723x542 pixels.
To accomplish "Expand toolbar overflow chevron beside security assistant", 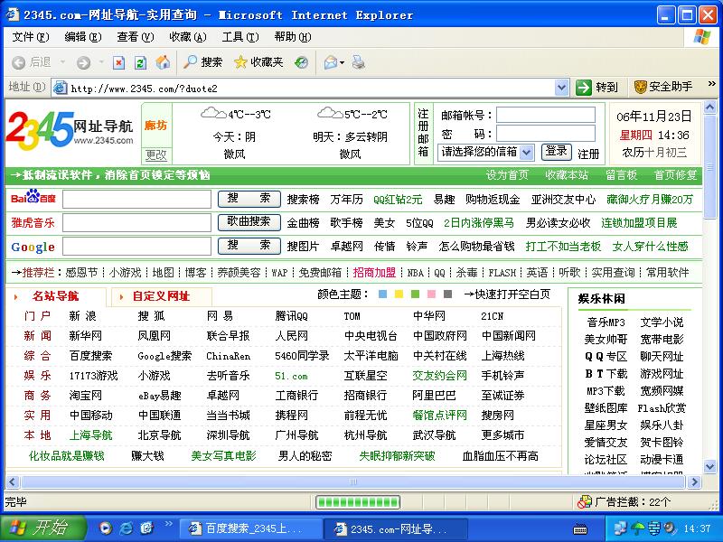I will click(712, 84).
